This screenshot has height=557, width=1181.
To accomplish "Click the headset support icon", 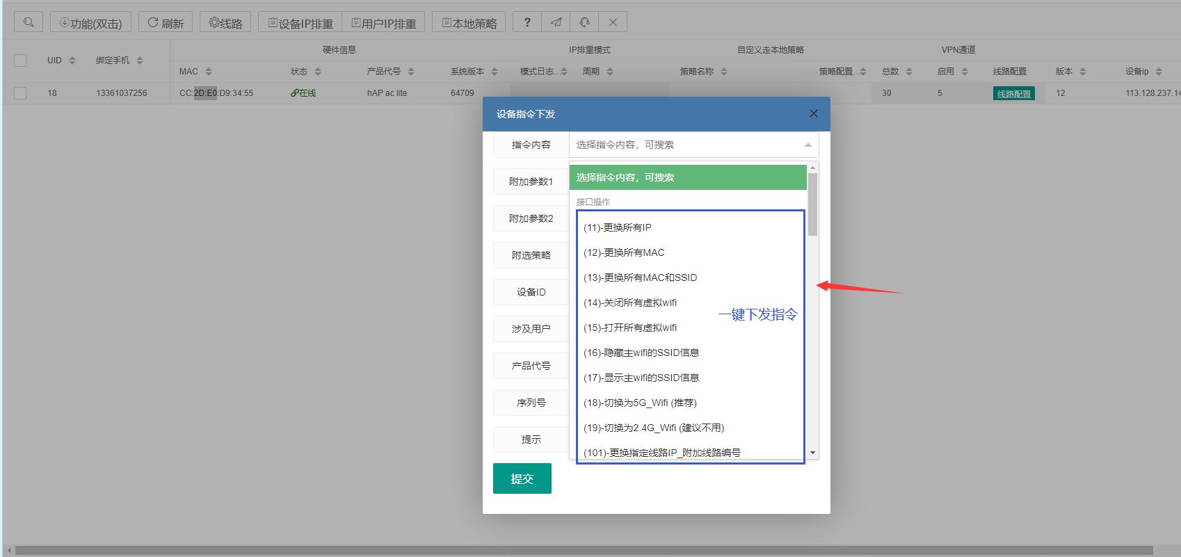I will (584, 22).
